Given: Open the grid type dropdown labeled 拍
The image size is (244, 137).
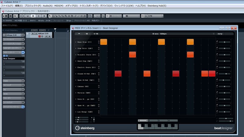Looking at the screenshot, I should [x=131, y=16].
